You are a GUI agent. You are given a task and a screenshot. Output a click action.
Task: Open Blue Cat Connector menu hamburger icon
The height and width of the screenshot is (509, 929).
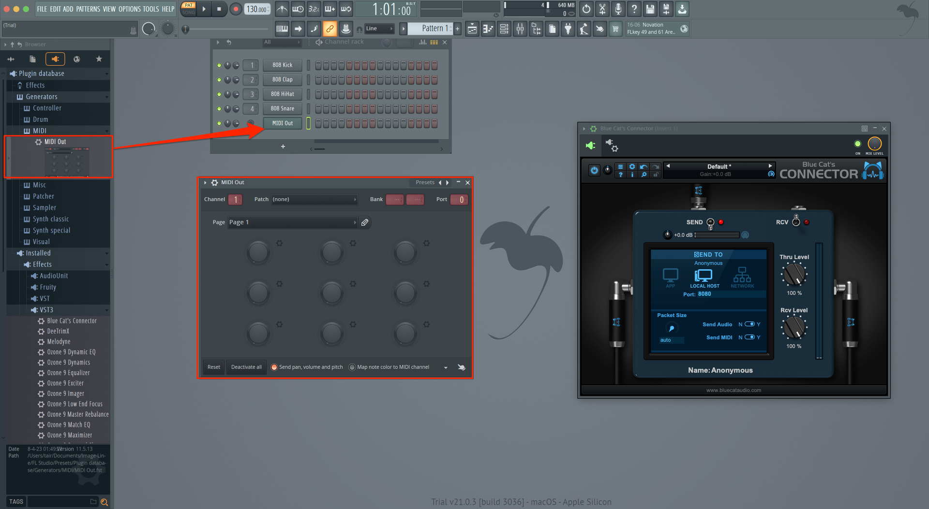(620, 166)
